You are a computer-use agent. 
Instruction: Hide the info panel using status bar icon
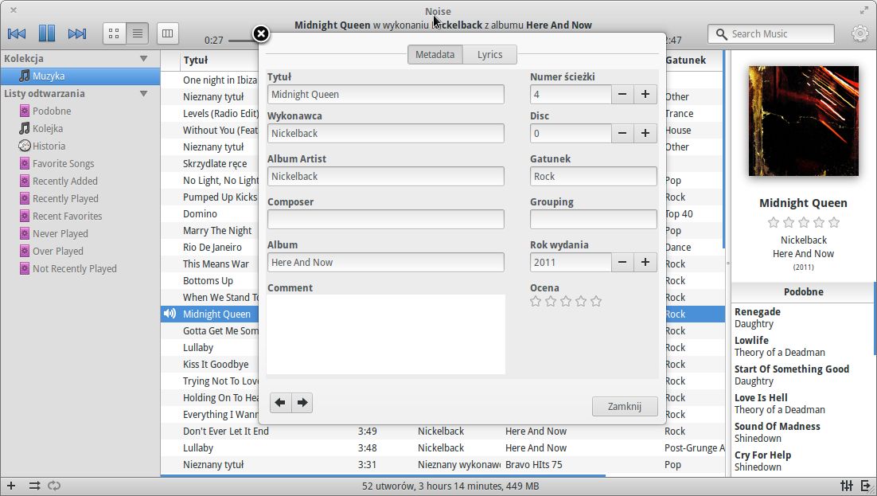coord(867,486)
